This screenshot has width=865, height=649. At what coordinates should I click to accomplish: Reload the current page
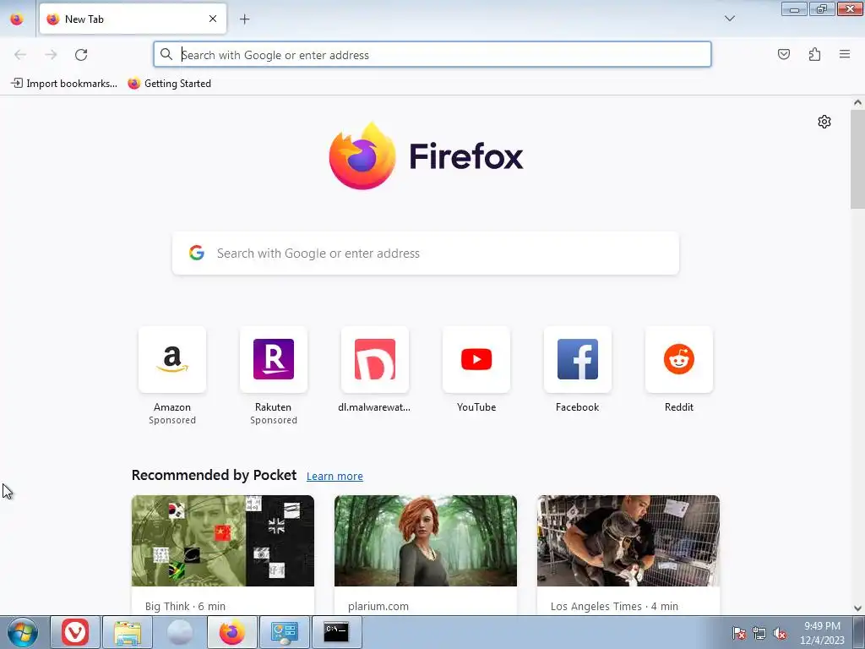81,55
